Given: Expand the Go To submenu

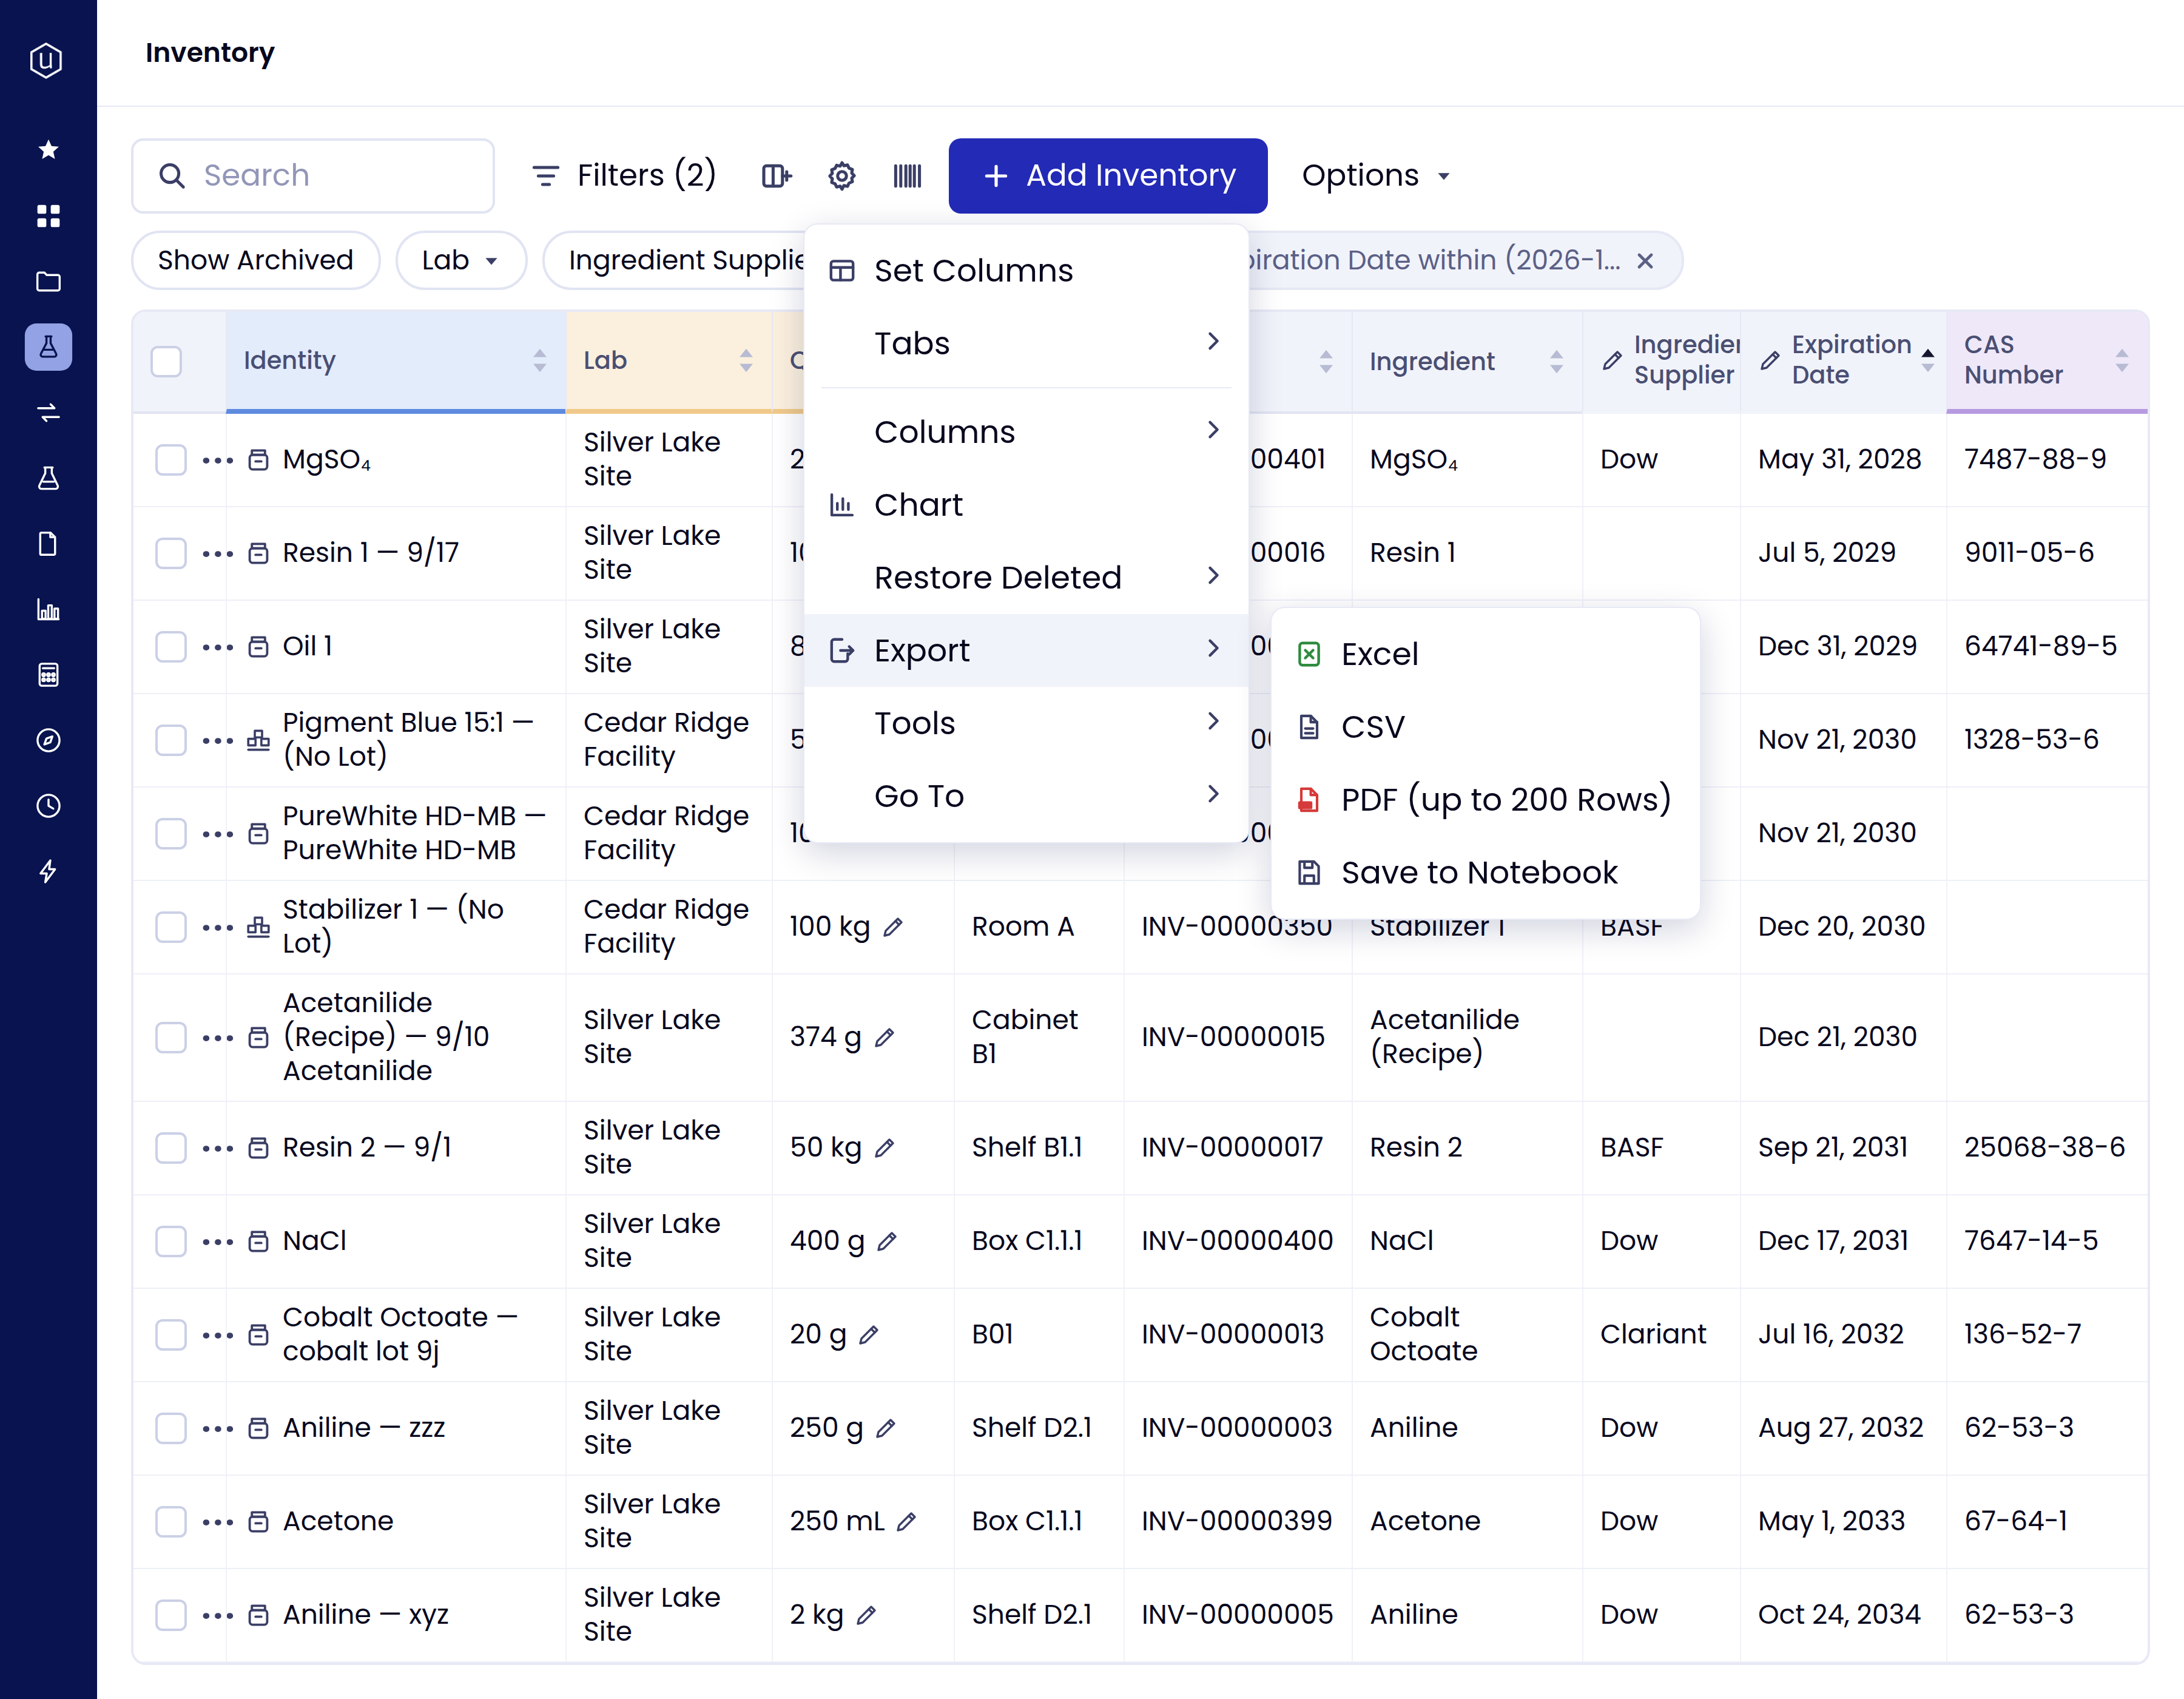Looking at the screenshot, I should click(1026, 796).
